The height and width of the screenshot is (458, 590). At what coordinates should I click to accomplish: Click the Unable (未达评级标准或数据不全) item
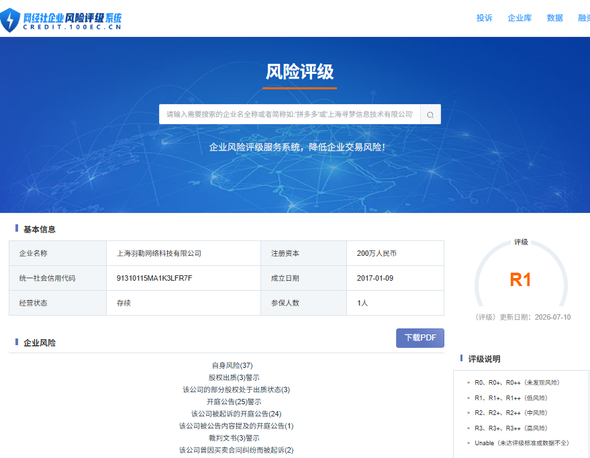pyautogui.click(x=522, y=443)
